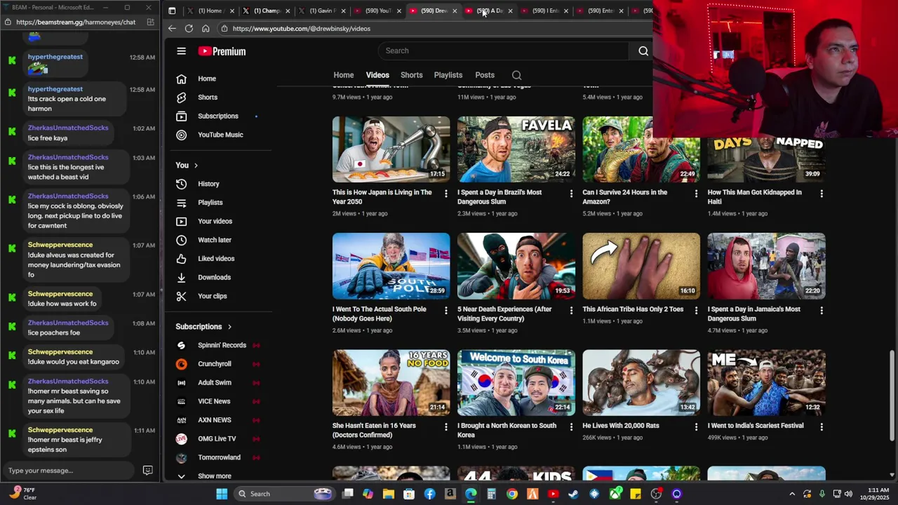Open volume control in system tray
898x505 pixels.
(848, 494)
